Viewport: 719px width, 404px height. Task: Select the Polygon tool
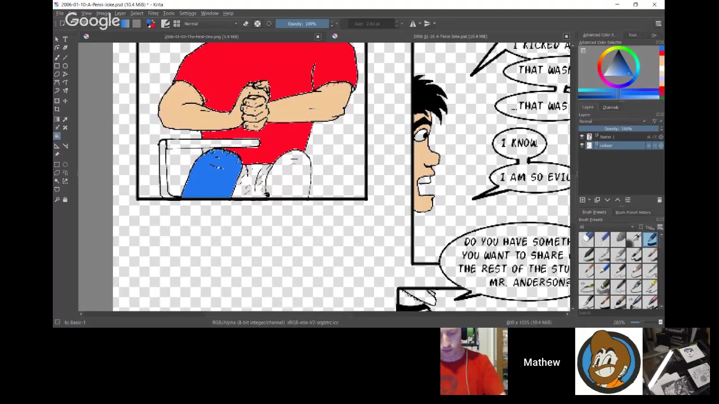(x=57, y=74)
